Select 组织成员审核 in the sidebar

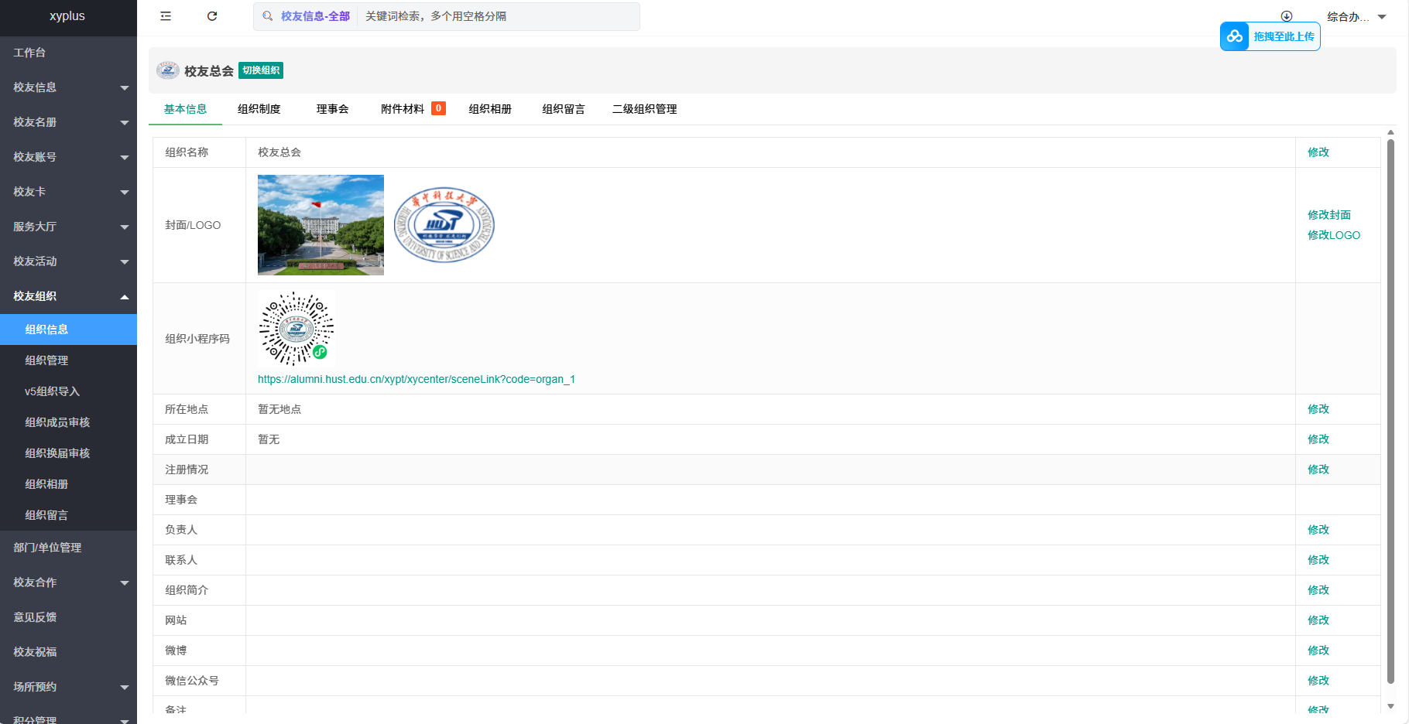coord(57,422)
